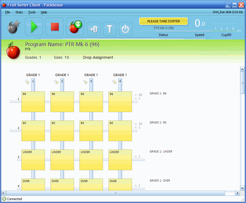Click the PLEASE TARE SORTER status button
Image resolution: width=246 pixels, height=203 pixels.
164,21
